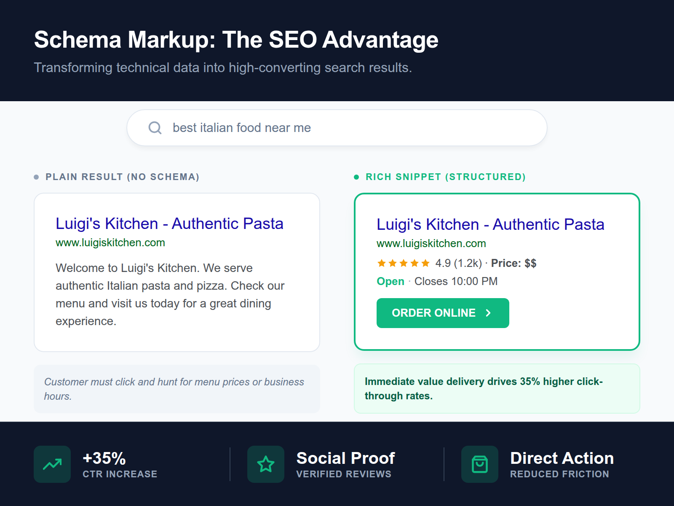Click the first orange rating star
674x506 pixels.
(381, 263)
